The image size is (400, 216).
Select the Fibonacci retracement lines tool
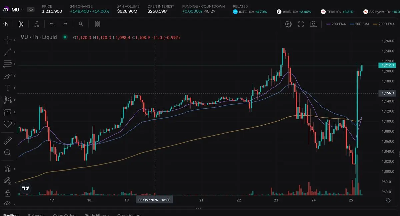[8, 63]
